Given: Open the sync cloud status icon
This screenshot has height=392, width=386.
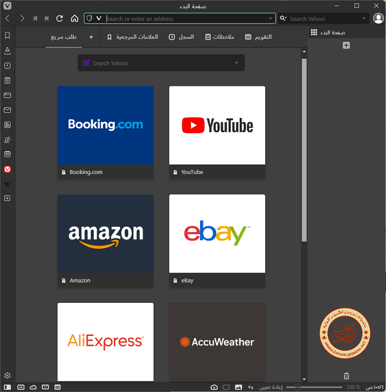Looking at the screenshot, I should pyautogui.click(x=33, y=387).
